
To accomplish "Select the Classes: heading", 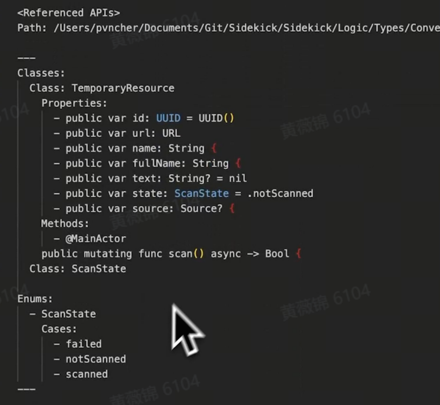I will [41, 73].
